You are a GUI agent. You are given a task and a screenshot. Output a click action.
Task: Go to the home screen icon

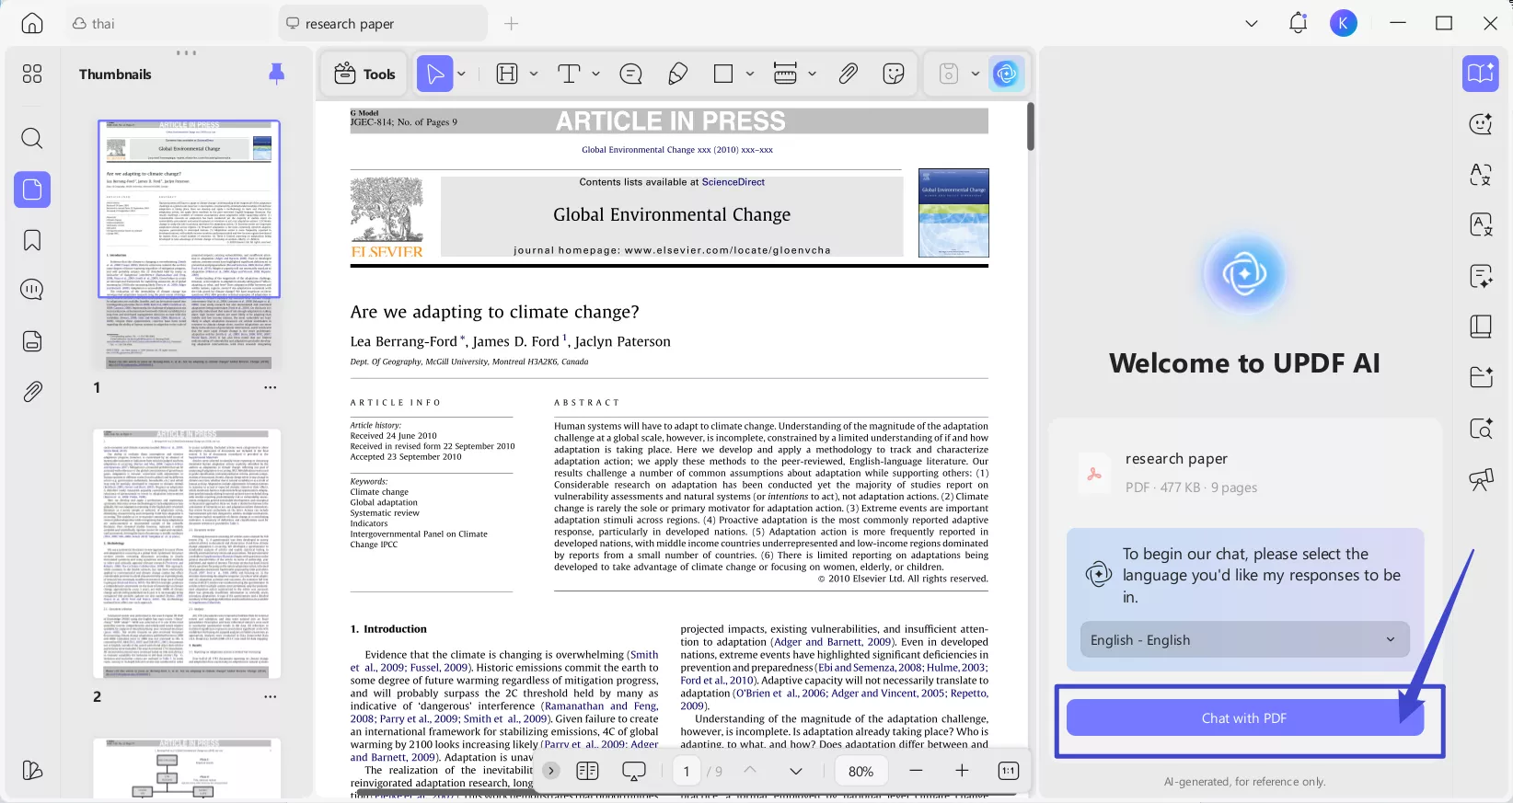[32, 23]
